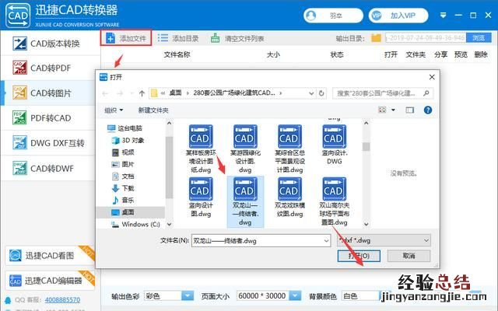The width and height of the screenshot is (498, 311).
Task: Expand the view options dropdown arrow
Action: (x=393, y=110)
